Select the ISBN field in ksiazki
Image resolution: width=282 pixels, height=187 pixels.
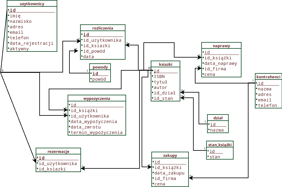(x=159, y=77)
